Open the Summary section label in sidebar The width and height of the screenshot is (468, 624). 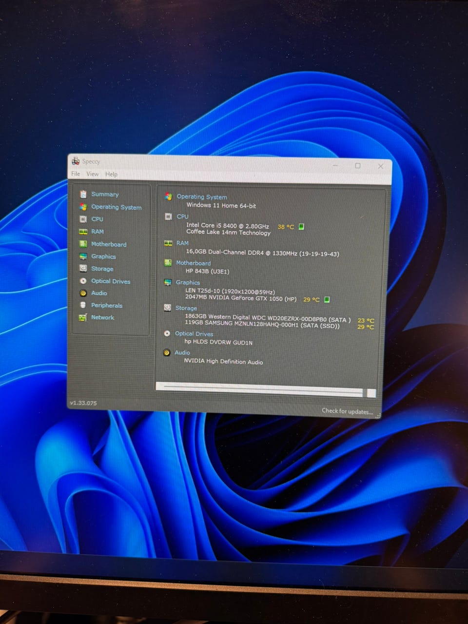coord(105,194)
